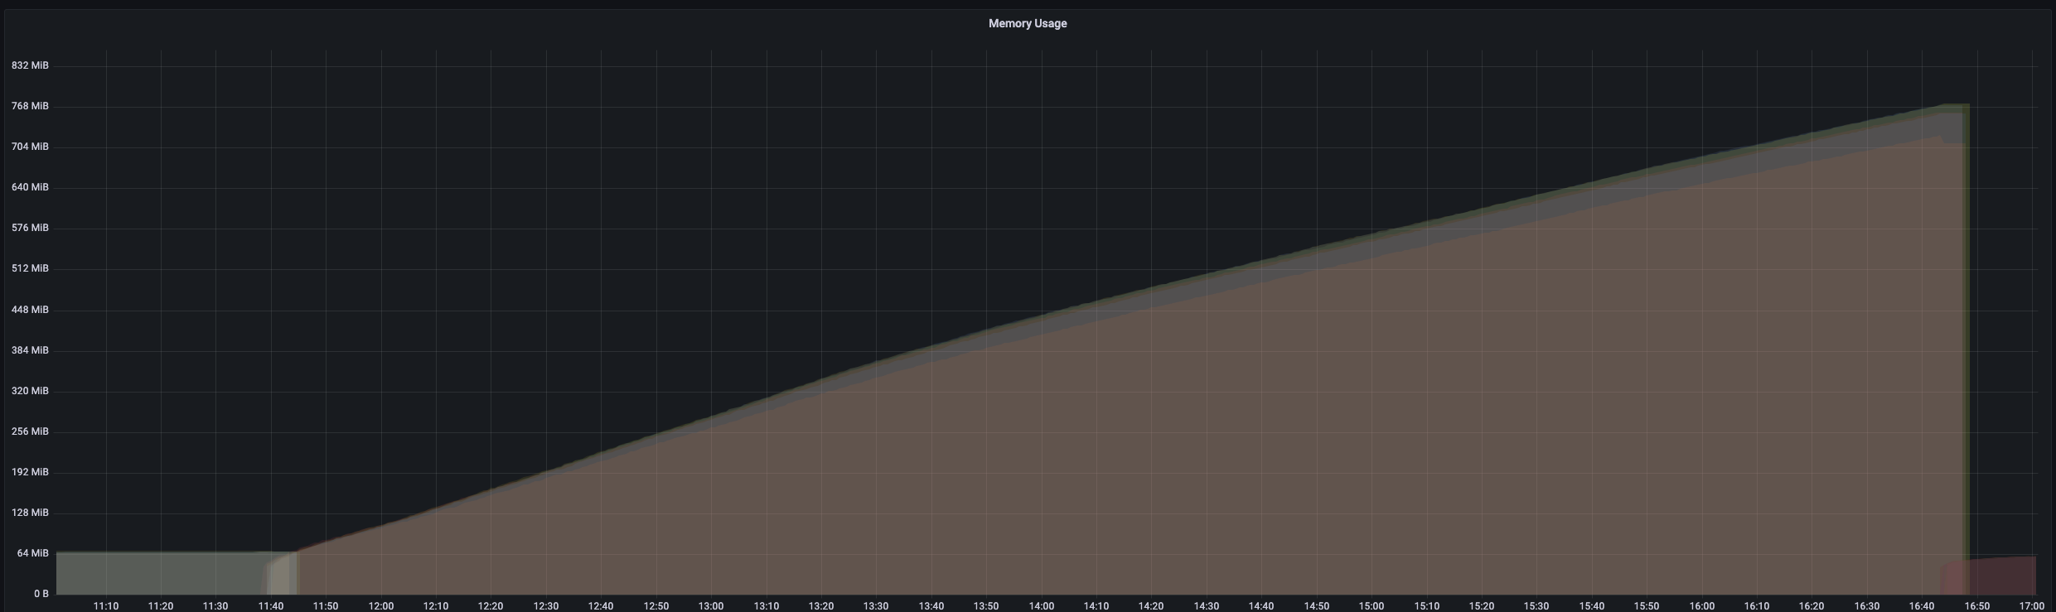Click the 17:00 time axis label
This screenshot has height=612, width=2056.
[x=2032, y=606]
